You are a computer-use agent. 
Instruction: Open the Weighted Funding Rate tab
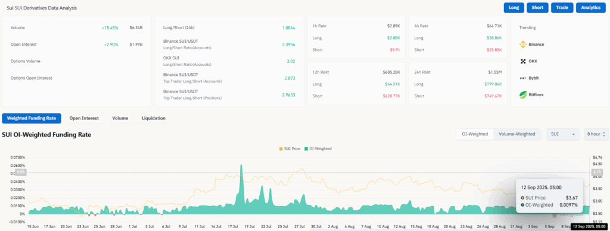[x=32, y=118]
